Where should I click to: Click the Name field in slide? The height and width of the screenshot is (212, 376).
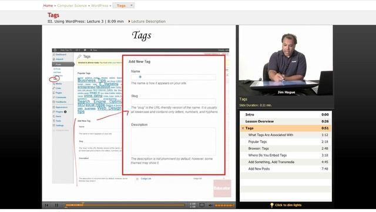click(x=173, y=77)
